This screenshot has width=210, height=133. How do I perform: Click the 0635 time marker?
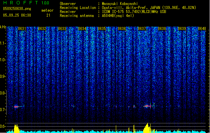102,29
